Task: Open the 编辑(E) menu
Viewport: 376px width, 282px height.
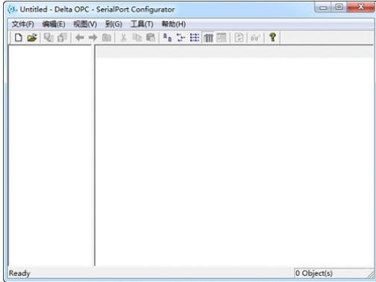Action: click(x=54, y=24)
